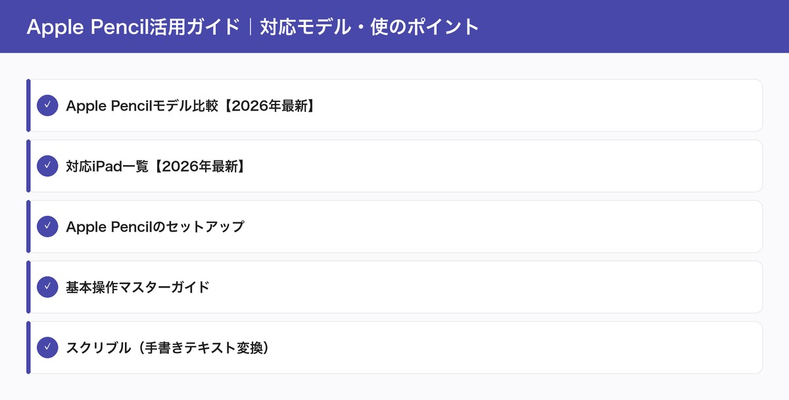This screenshot has width=789, height=400.
Task: Go to the Apple Pencilのセットアップ title
Action: click(155, 226)
